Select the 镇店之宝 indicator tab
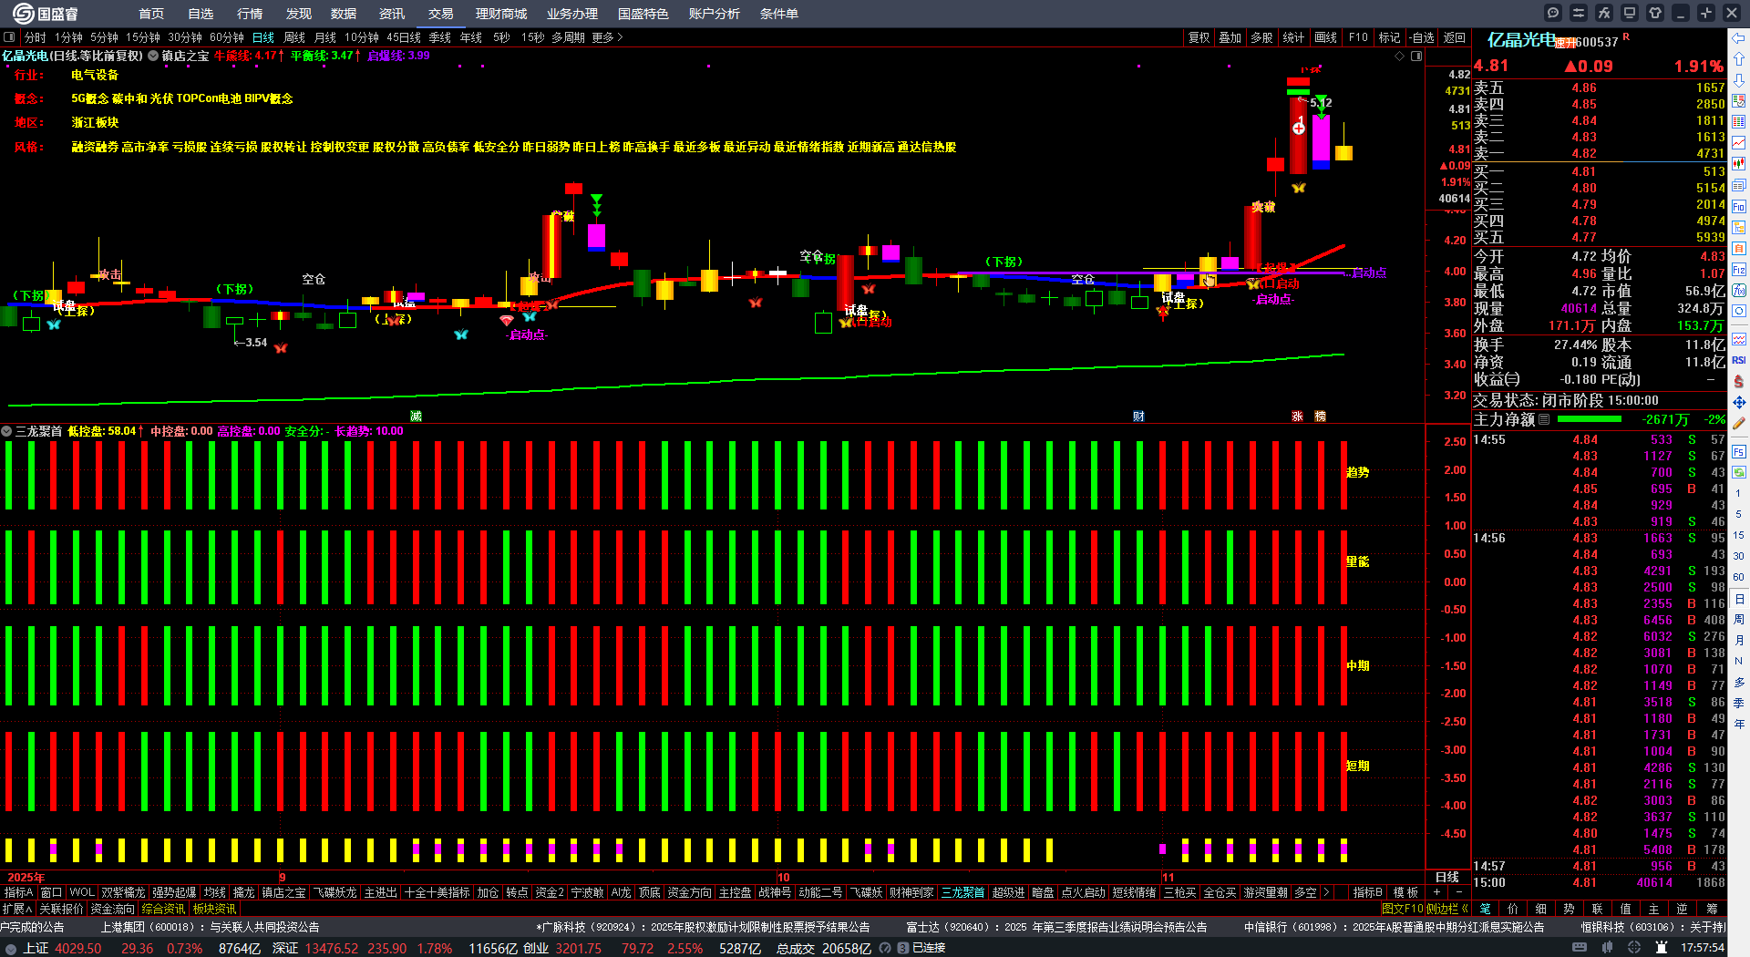The image size is (1750, 957). point(283,892)
